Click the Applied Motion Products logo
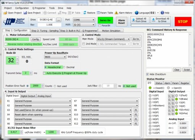 (14, 21)
